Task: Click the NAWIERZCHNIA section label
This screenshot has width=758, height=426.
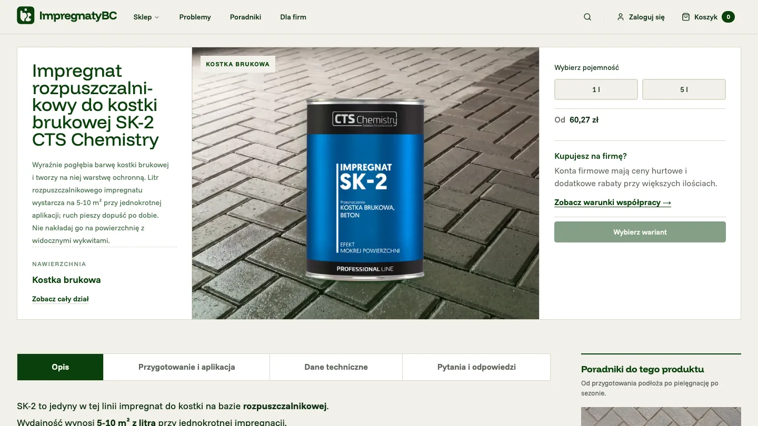Action: pos(59,264)
